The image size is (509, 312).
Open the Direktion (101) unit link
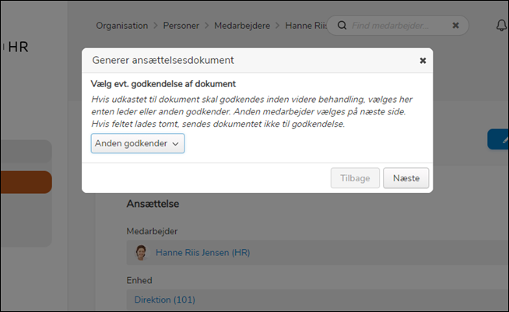tap(165, 300)
